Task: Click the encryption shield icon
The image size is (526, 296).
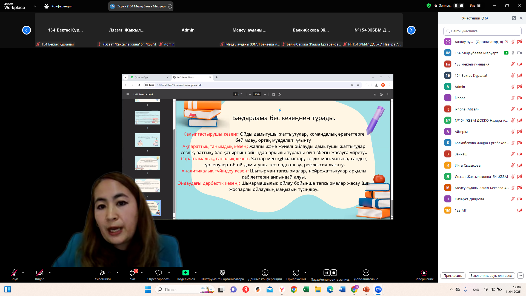Action: pos(429,5)
